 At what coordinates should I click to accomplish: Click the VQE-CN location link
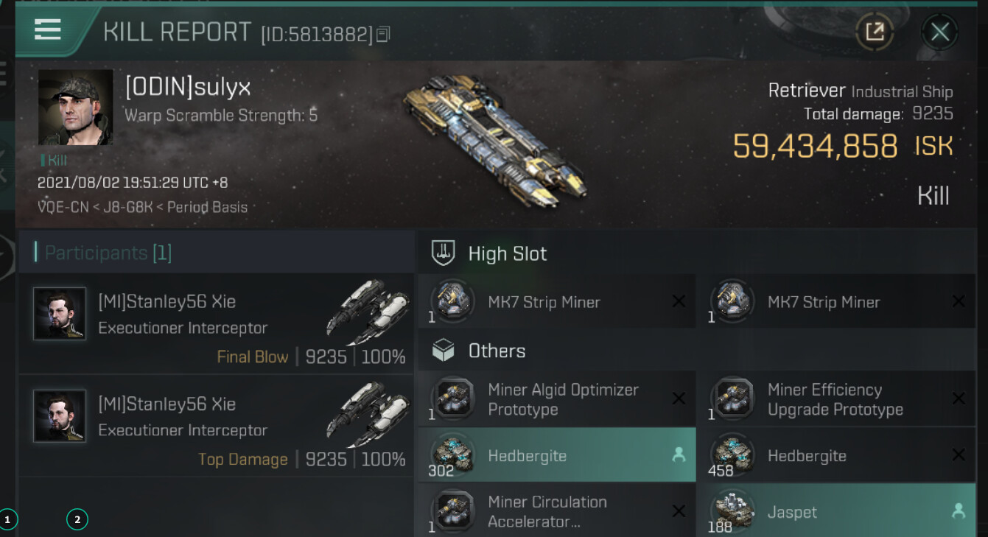[x=62, y=207]
